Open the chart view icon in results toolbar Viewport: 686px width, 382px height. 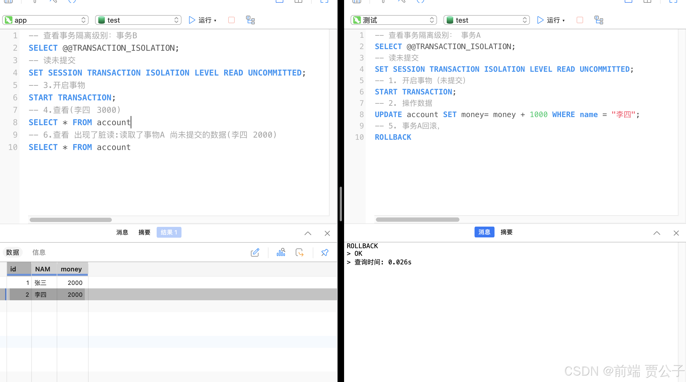[281, 253]
